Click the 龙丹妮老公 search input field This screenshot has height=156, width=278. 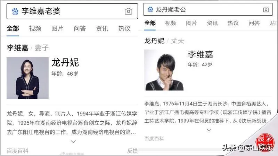tap(208, 9)
